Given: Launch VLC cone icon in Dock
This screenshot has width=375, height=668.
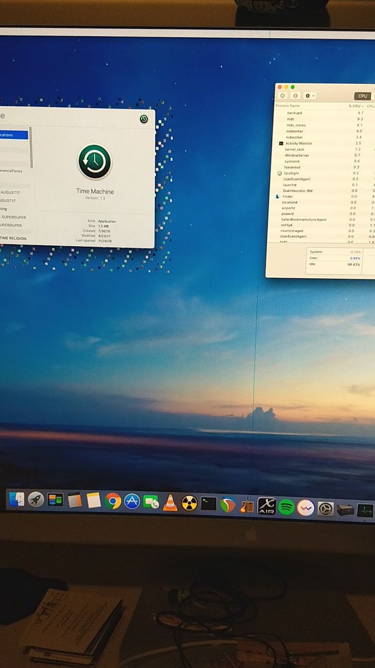Looking at the screenshot, I should (x=170, y=502).
